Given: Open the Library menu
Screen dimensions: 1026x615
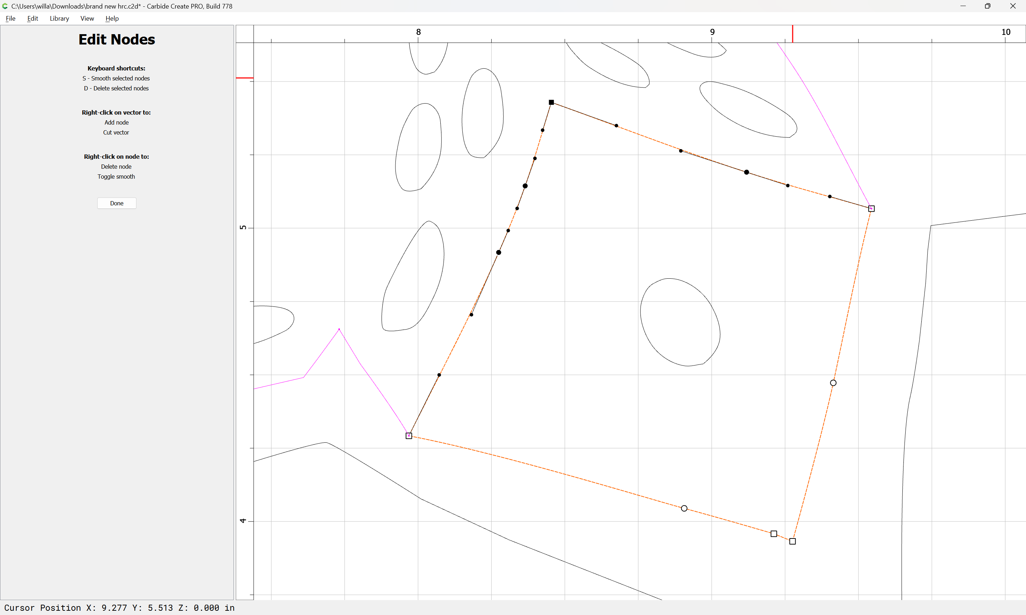Looking at the screenshot, I should 59,18.
